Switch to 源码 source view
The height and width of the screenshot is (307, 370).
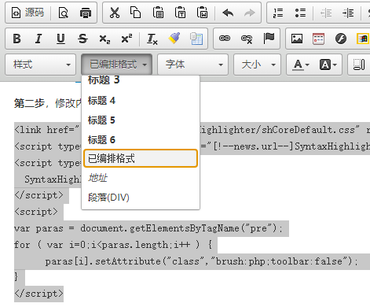tap(27, 13)
